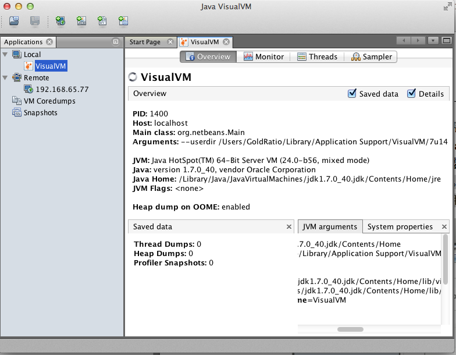Click Add Remote Host toolbar icon
456x355 pixels.
pyautogui.click(x=60, y=21)
